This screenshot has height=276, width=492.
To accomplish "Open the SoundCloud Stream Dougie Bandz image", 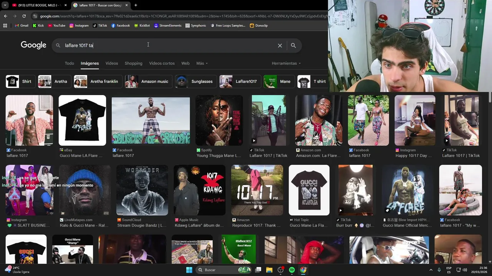I will pos(142,190).
